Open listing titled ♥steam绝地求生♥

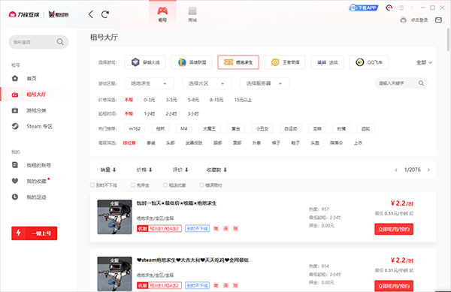[x=192, y=260]
